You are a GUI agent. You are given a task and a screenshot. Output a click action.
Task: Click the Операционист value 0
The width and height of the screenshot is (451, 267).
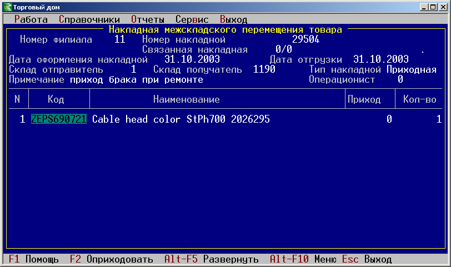[400, 79]
